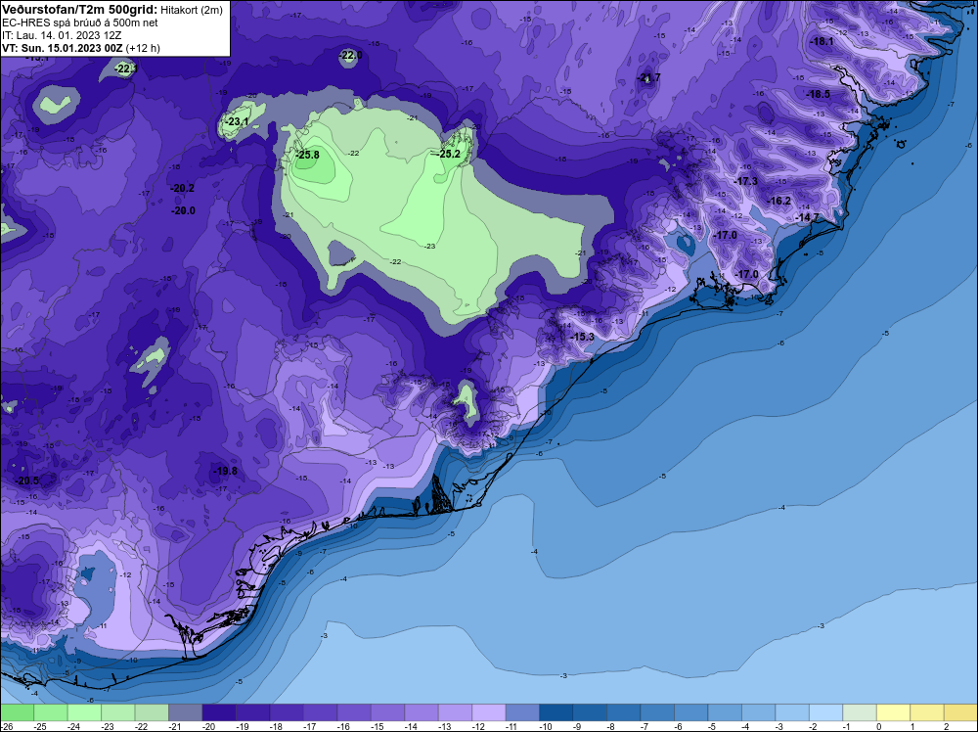Select the bold -20.5 temperature value

tap(27, 480)
